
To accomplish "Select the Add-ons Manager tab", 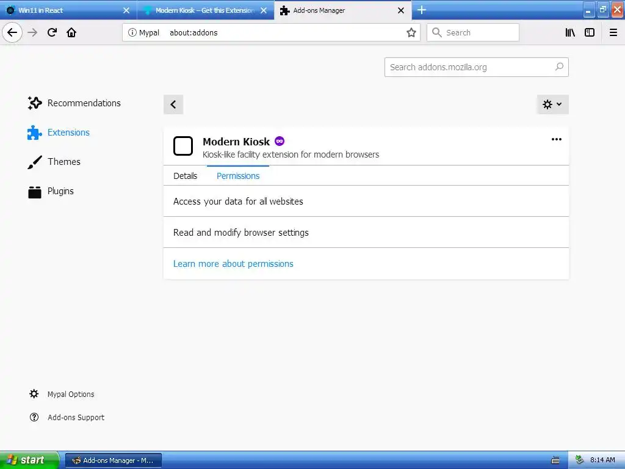I will click(x=343, y=10).
